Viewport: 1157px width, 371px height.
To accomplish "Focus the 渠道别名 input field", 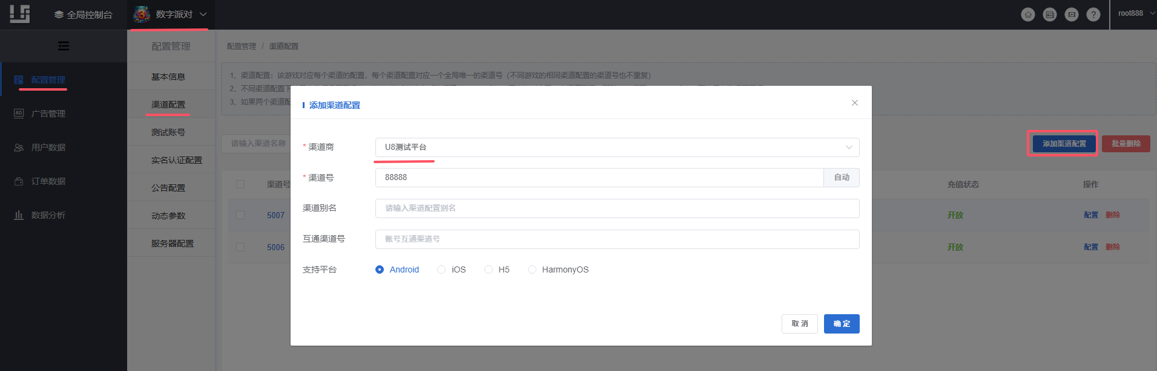I will pyautogui.click(x=617, y=208).
